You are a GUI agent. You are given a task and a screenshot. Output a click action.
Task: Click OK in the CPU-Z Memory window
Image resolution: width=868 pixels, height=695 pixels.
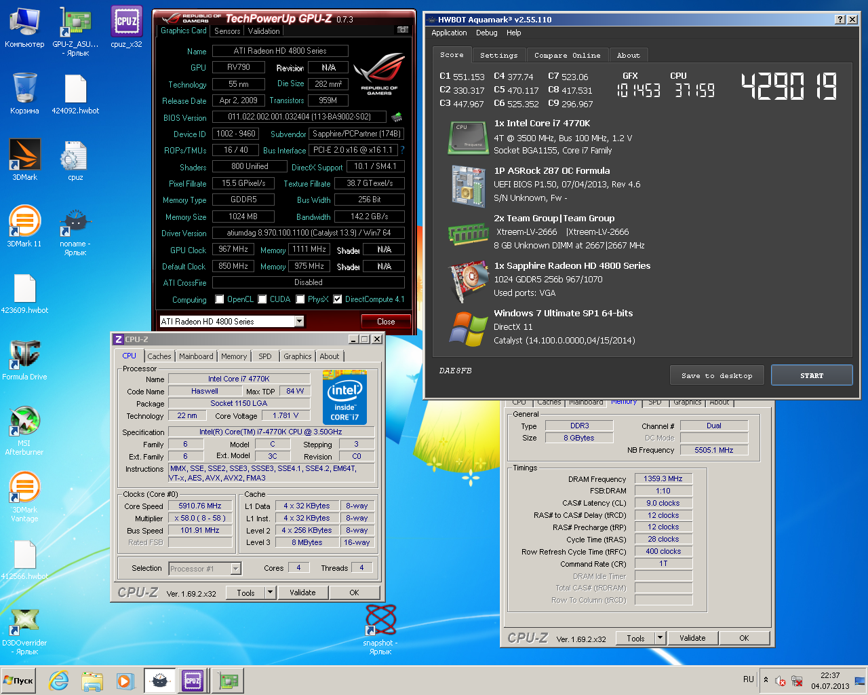click(x=744, y=638)
